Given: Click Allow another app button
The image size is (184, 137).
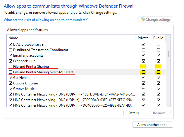Looking at the screenshot, I should [x=153, y=125].
